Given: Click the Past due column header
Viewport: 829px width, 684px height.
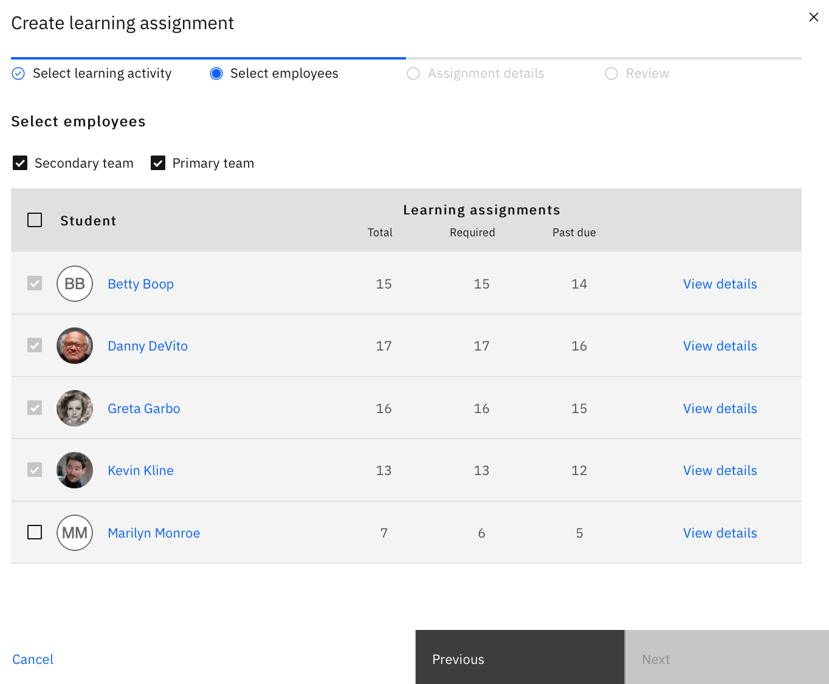Looking at the screenshot, I should point(574,233).
